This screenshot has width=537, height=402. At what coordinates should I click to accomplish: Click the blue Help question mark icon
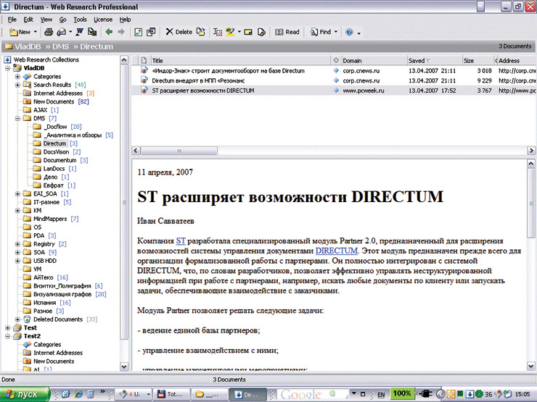pos(349,32)
